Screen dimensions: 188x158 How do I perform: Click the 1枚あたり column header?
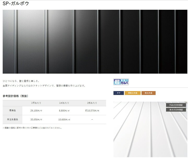pyautogui.click(x=92, y=103)
